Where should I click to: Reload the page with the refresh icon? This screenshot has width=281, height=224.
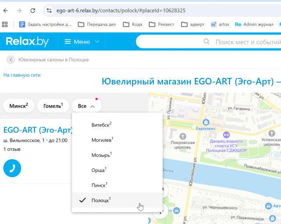[32, 10]
